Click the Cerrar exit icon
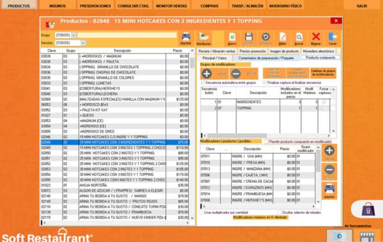The image size is (383, 242). click(333, 38)
